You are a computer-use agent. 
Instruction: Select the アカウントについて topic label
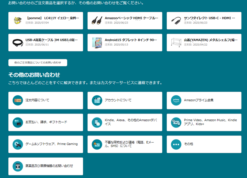tap(118, 100)
